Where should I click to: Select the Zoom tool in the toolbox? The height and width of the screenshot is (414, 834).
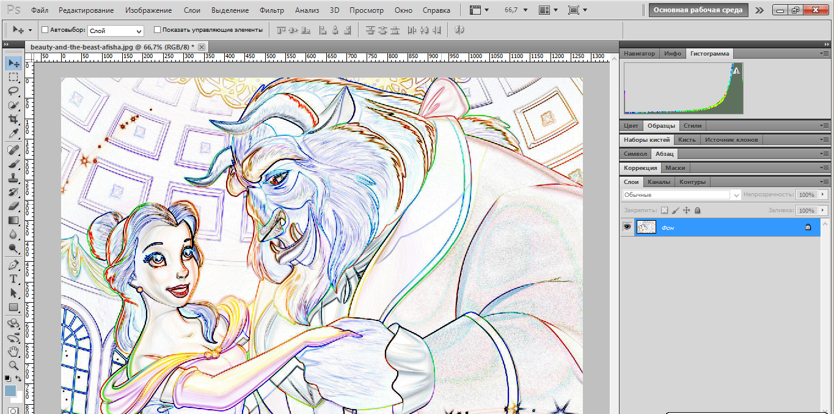[13, 366]
